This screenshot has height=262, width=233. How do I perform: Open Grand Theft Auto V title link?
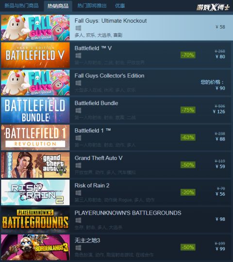click(99, 158)
